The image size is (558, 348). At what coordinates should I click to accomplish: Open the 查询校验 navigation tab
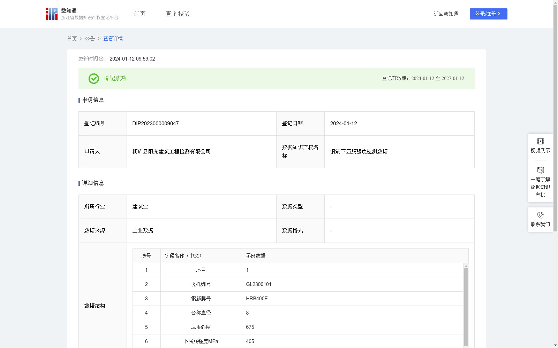tap(178, 14)
